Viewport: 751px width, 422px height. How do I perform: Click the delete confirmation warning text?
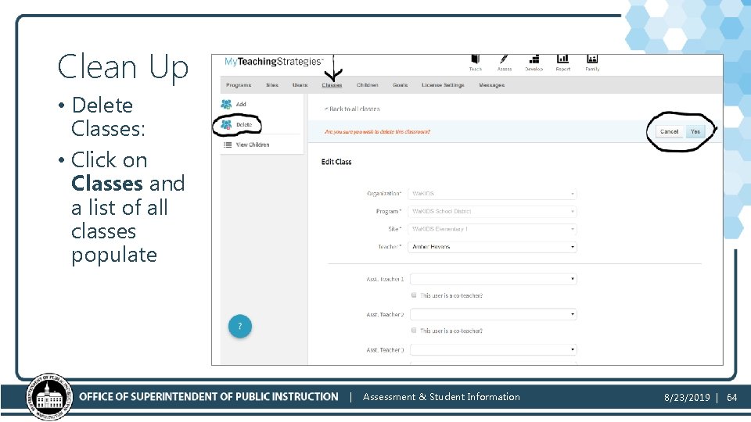click(x=377, y=131)
